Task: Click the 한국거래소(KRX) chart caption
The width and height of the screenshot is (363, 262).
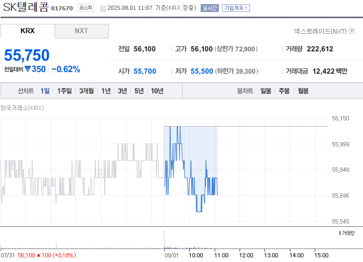Action: point(22,108)
